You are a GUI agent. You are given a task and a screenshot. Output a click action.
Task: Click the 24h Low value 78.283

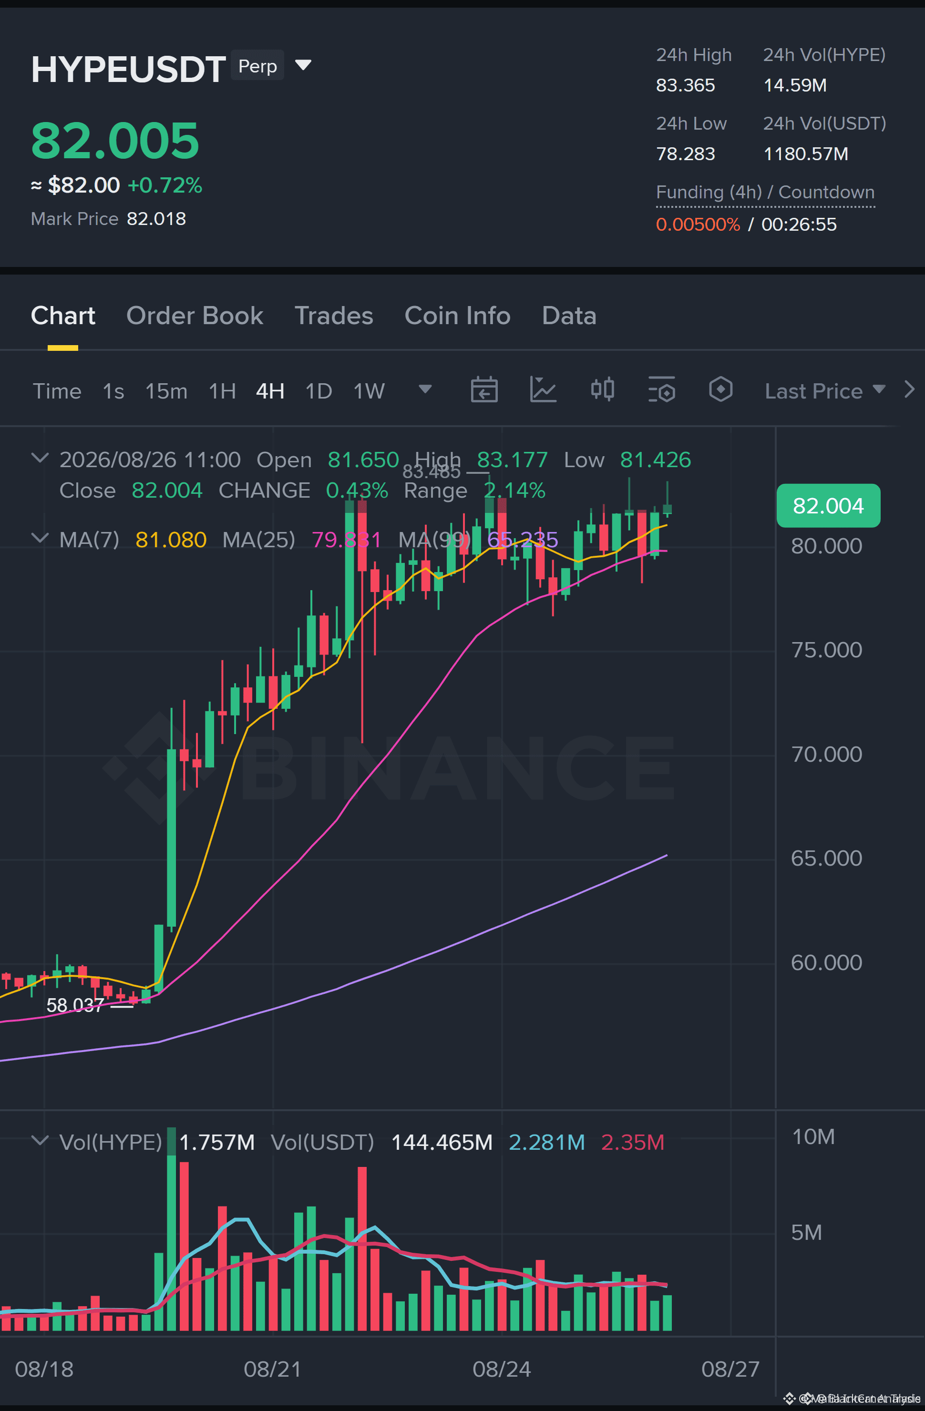tap(686, 154)
